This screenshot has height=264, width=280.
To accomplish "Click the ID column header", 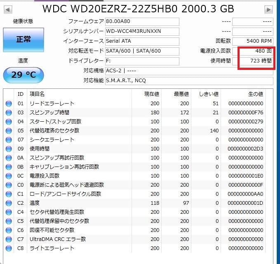I will tap(21, 94).
